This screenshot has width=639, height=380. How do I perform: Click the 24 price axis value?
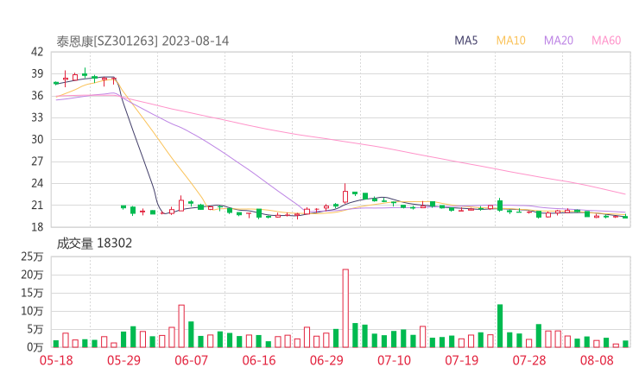coord(37,183)
